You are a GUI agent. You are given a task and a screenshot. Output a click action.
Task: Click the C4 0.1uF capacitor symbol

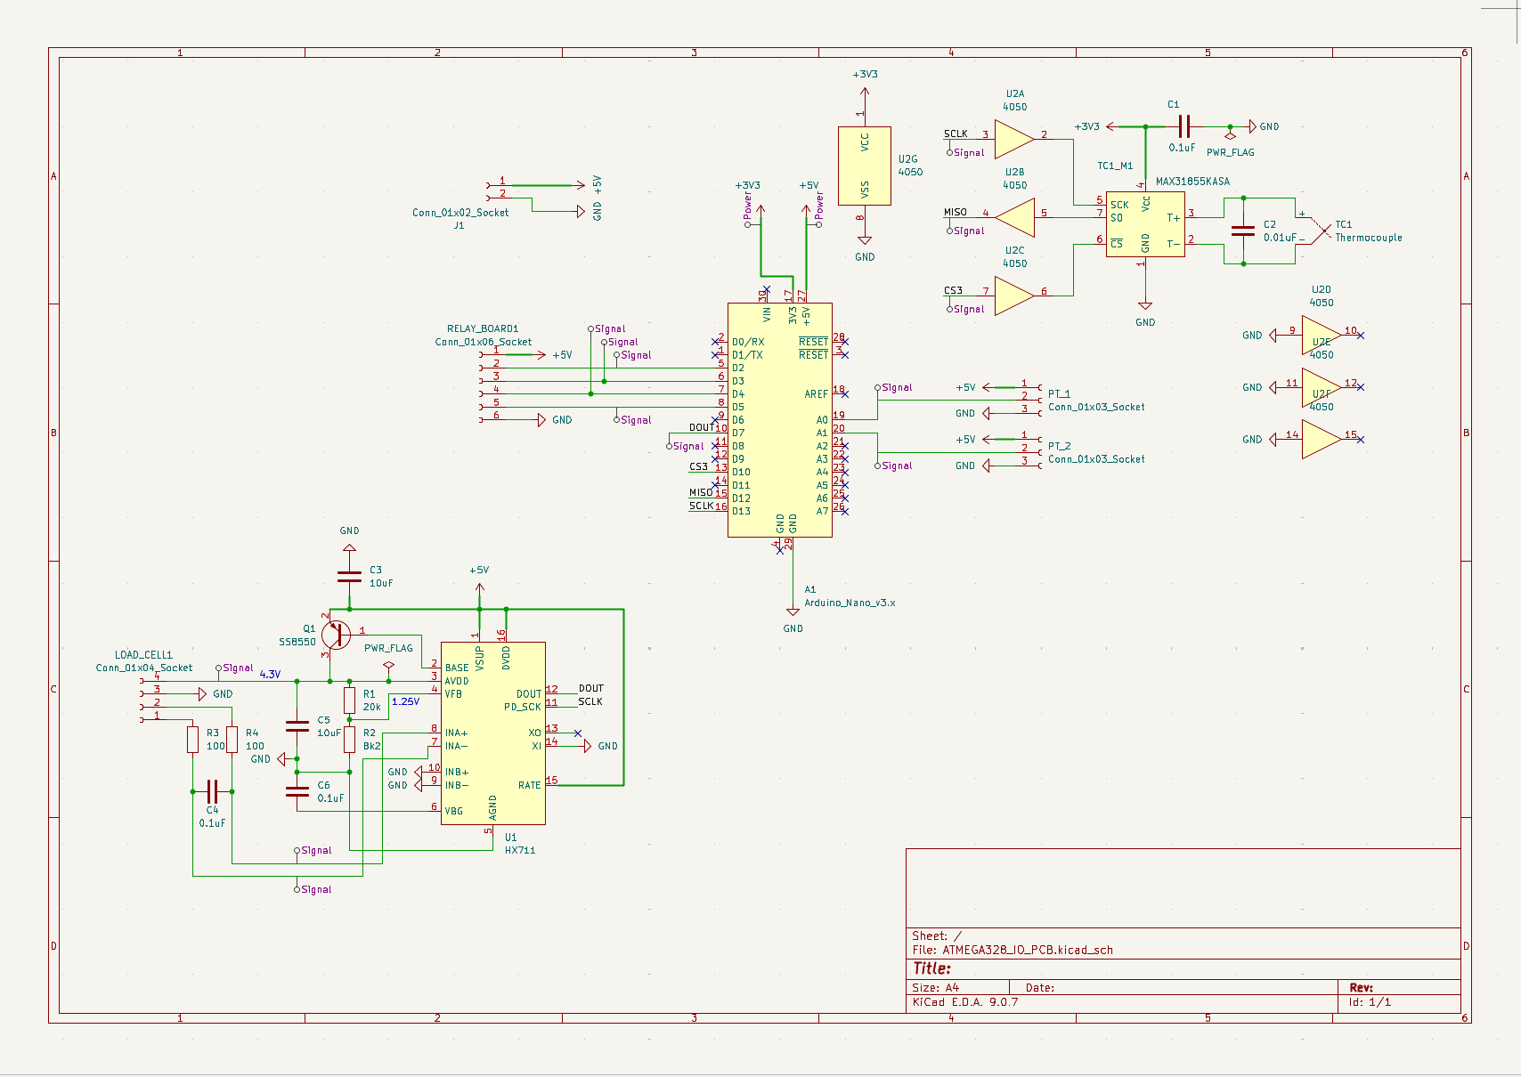click(212, 791)
